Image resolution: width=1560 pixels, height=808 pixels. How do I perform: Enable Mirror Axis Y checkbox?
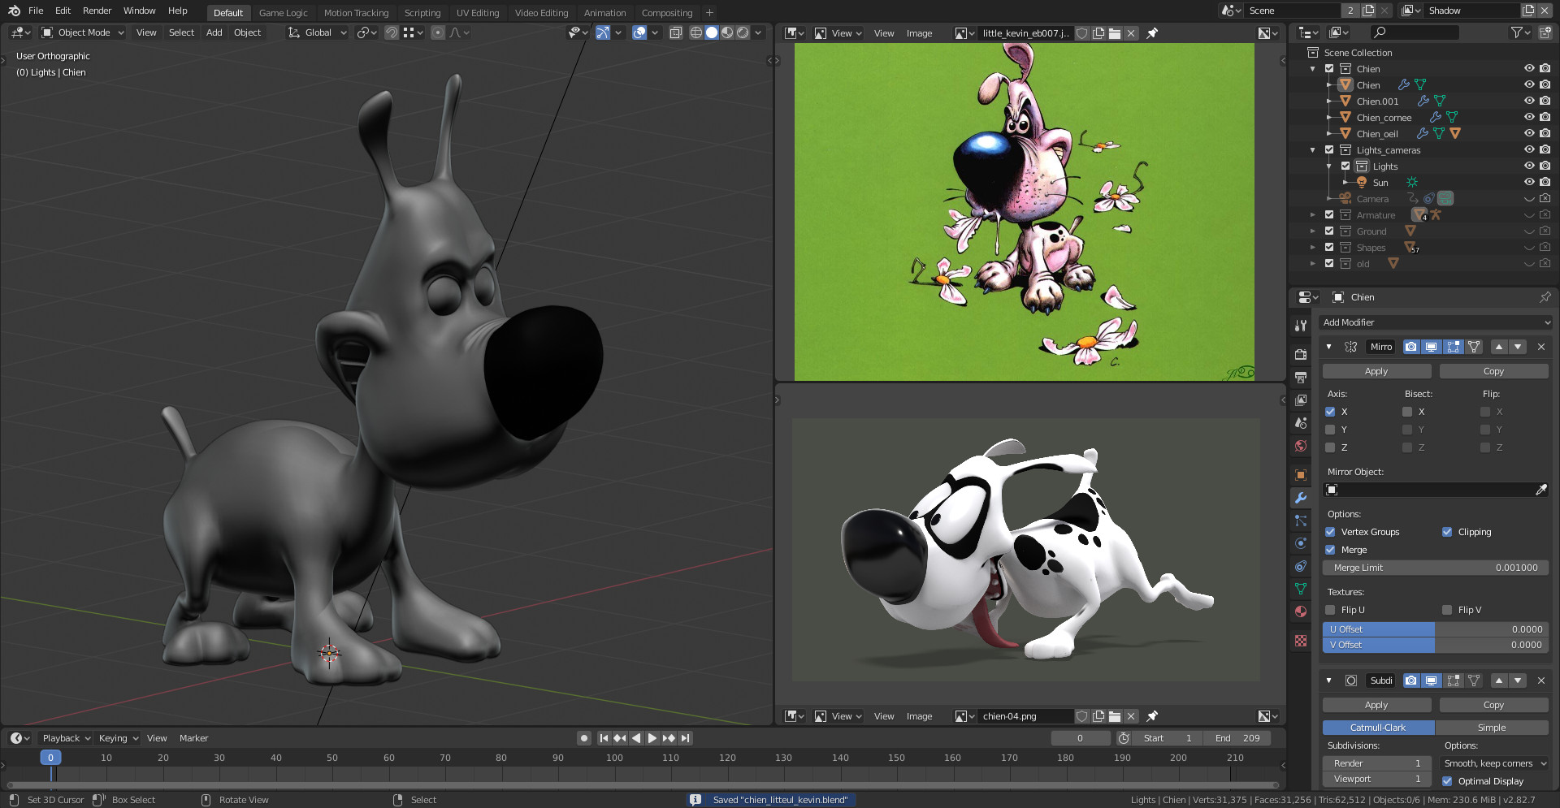(x=1330, y=430)
